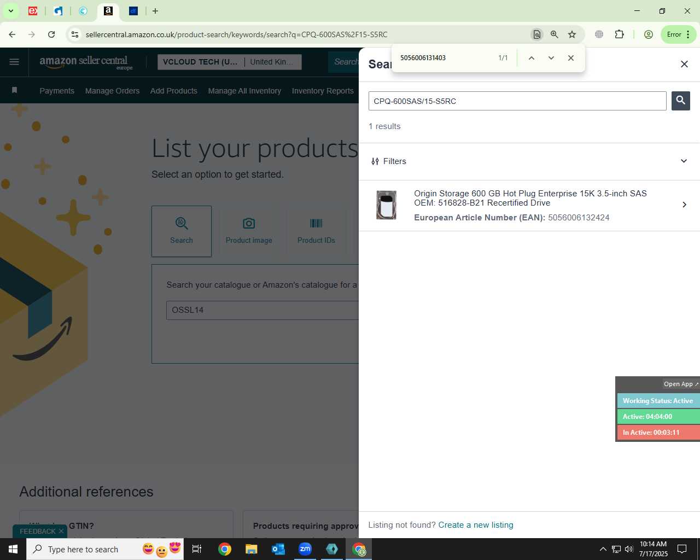This screenshot has height=560, width=700.
Task: Open the Payments menu item
Action: [x=57, y=91]
